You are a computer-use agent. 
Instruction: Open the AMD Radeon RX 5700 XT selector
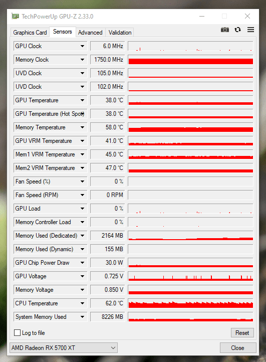click(64, 347)
